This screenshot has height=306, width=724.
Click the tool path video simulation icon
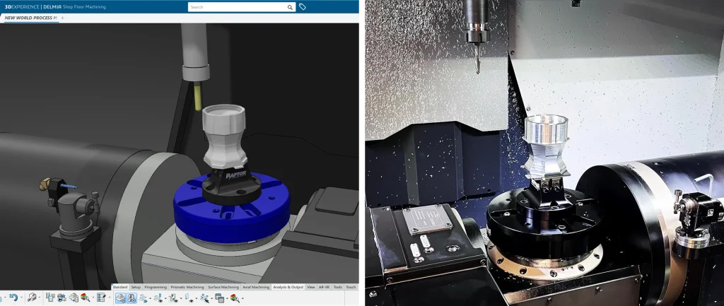point(159,298)
